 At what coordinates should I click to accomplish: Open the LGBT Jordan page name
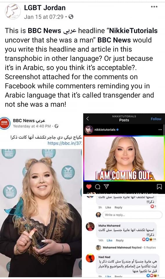(x=45, y=8)
